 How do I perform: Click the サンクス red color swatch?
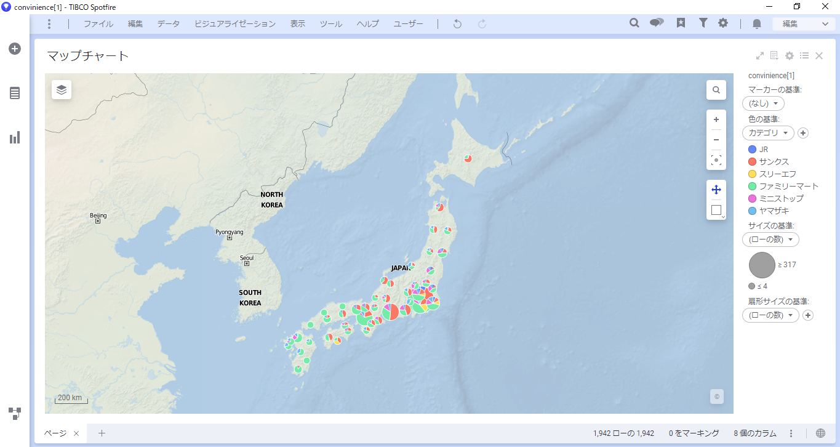coord(752,162)
